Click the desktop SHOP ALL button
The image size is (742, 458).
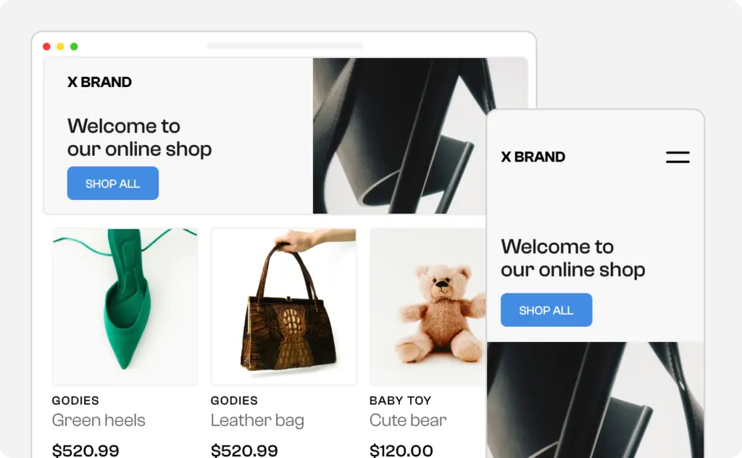(x=112, y=183)
